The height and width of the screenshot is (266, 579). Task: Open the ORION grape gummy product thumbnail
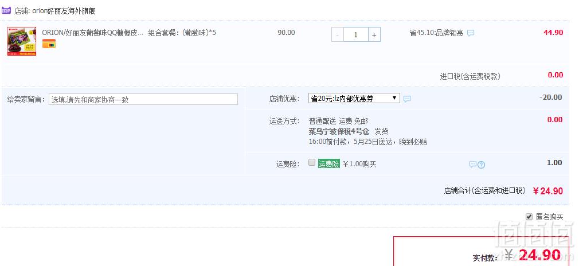[22, 41]
